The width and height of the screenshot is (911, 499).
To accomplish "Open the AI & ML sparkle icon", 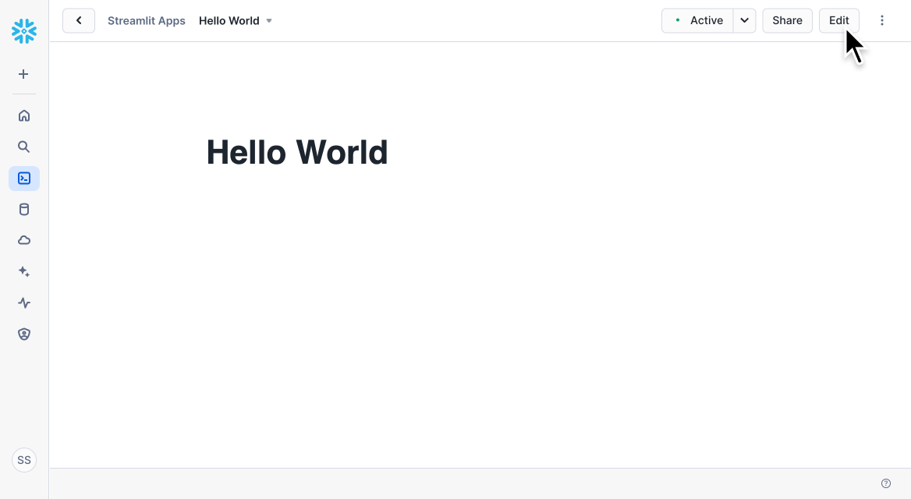I will click(24, 271).
